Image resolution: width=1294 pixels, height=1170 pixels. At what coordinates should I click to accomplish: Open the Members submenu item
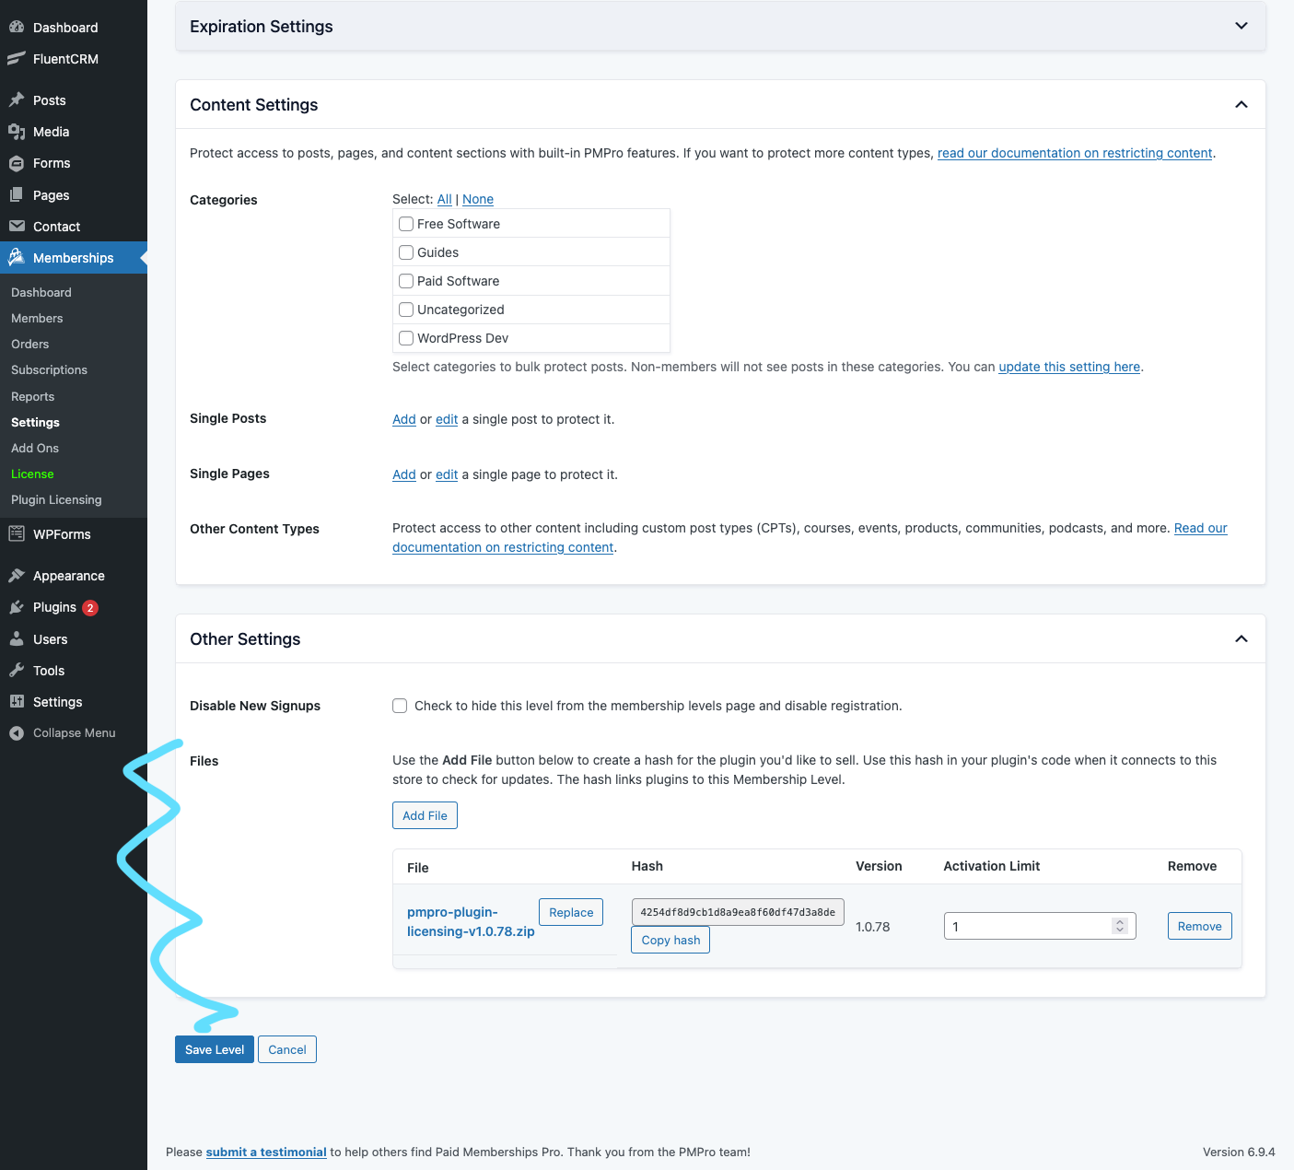(x=37, y=318)
